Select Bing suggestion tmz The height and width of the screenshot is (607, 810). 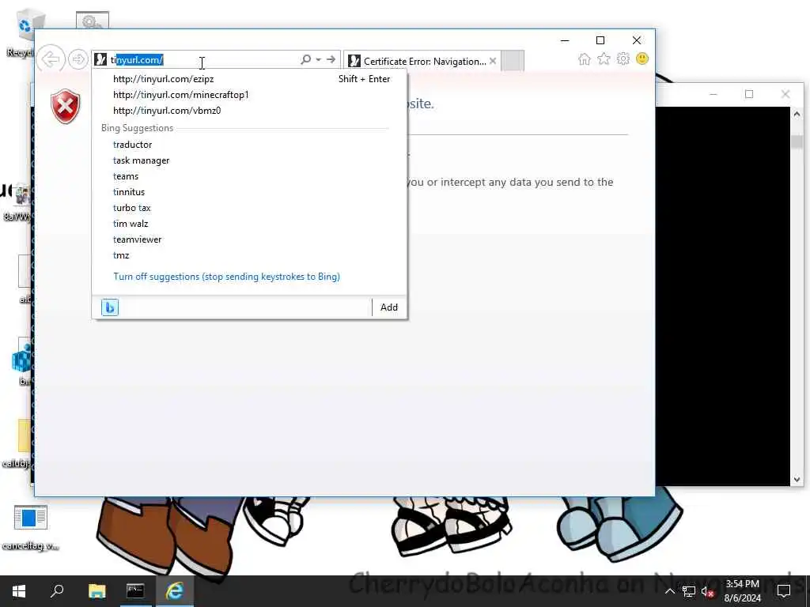tap(249, 255)
